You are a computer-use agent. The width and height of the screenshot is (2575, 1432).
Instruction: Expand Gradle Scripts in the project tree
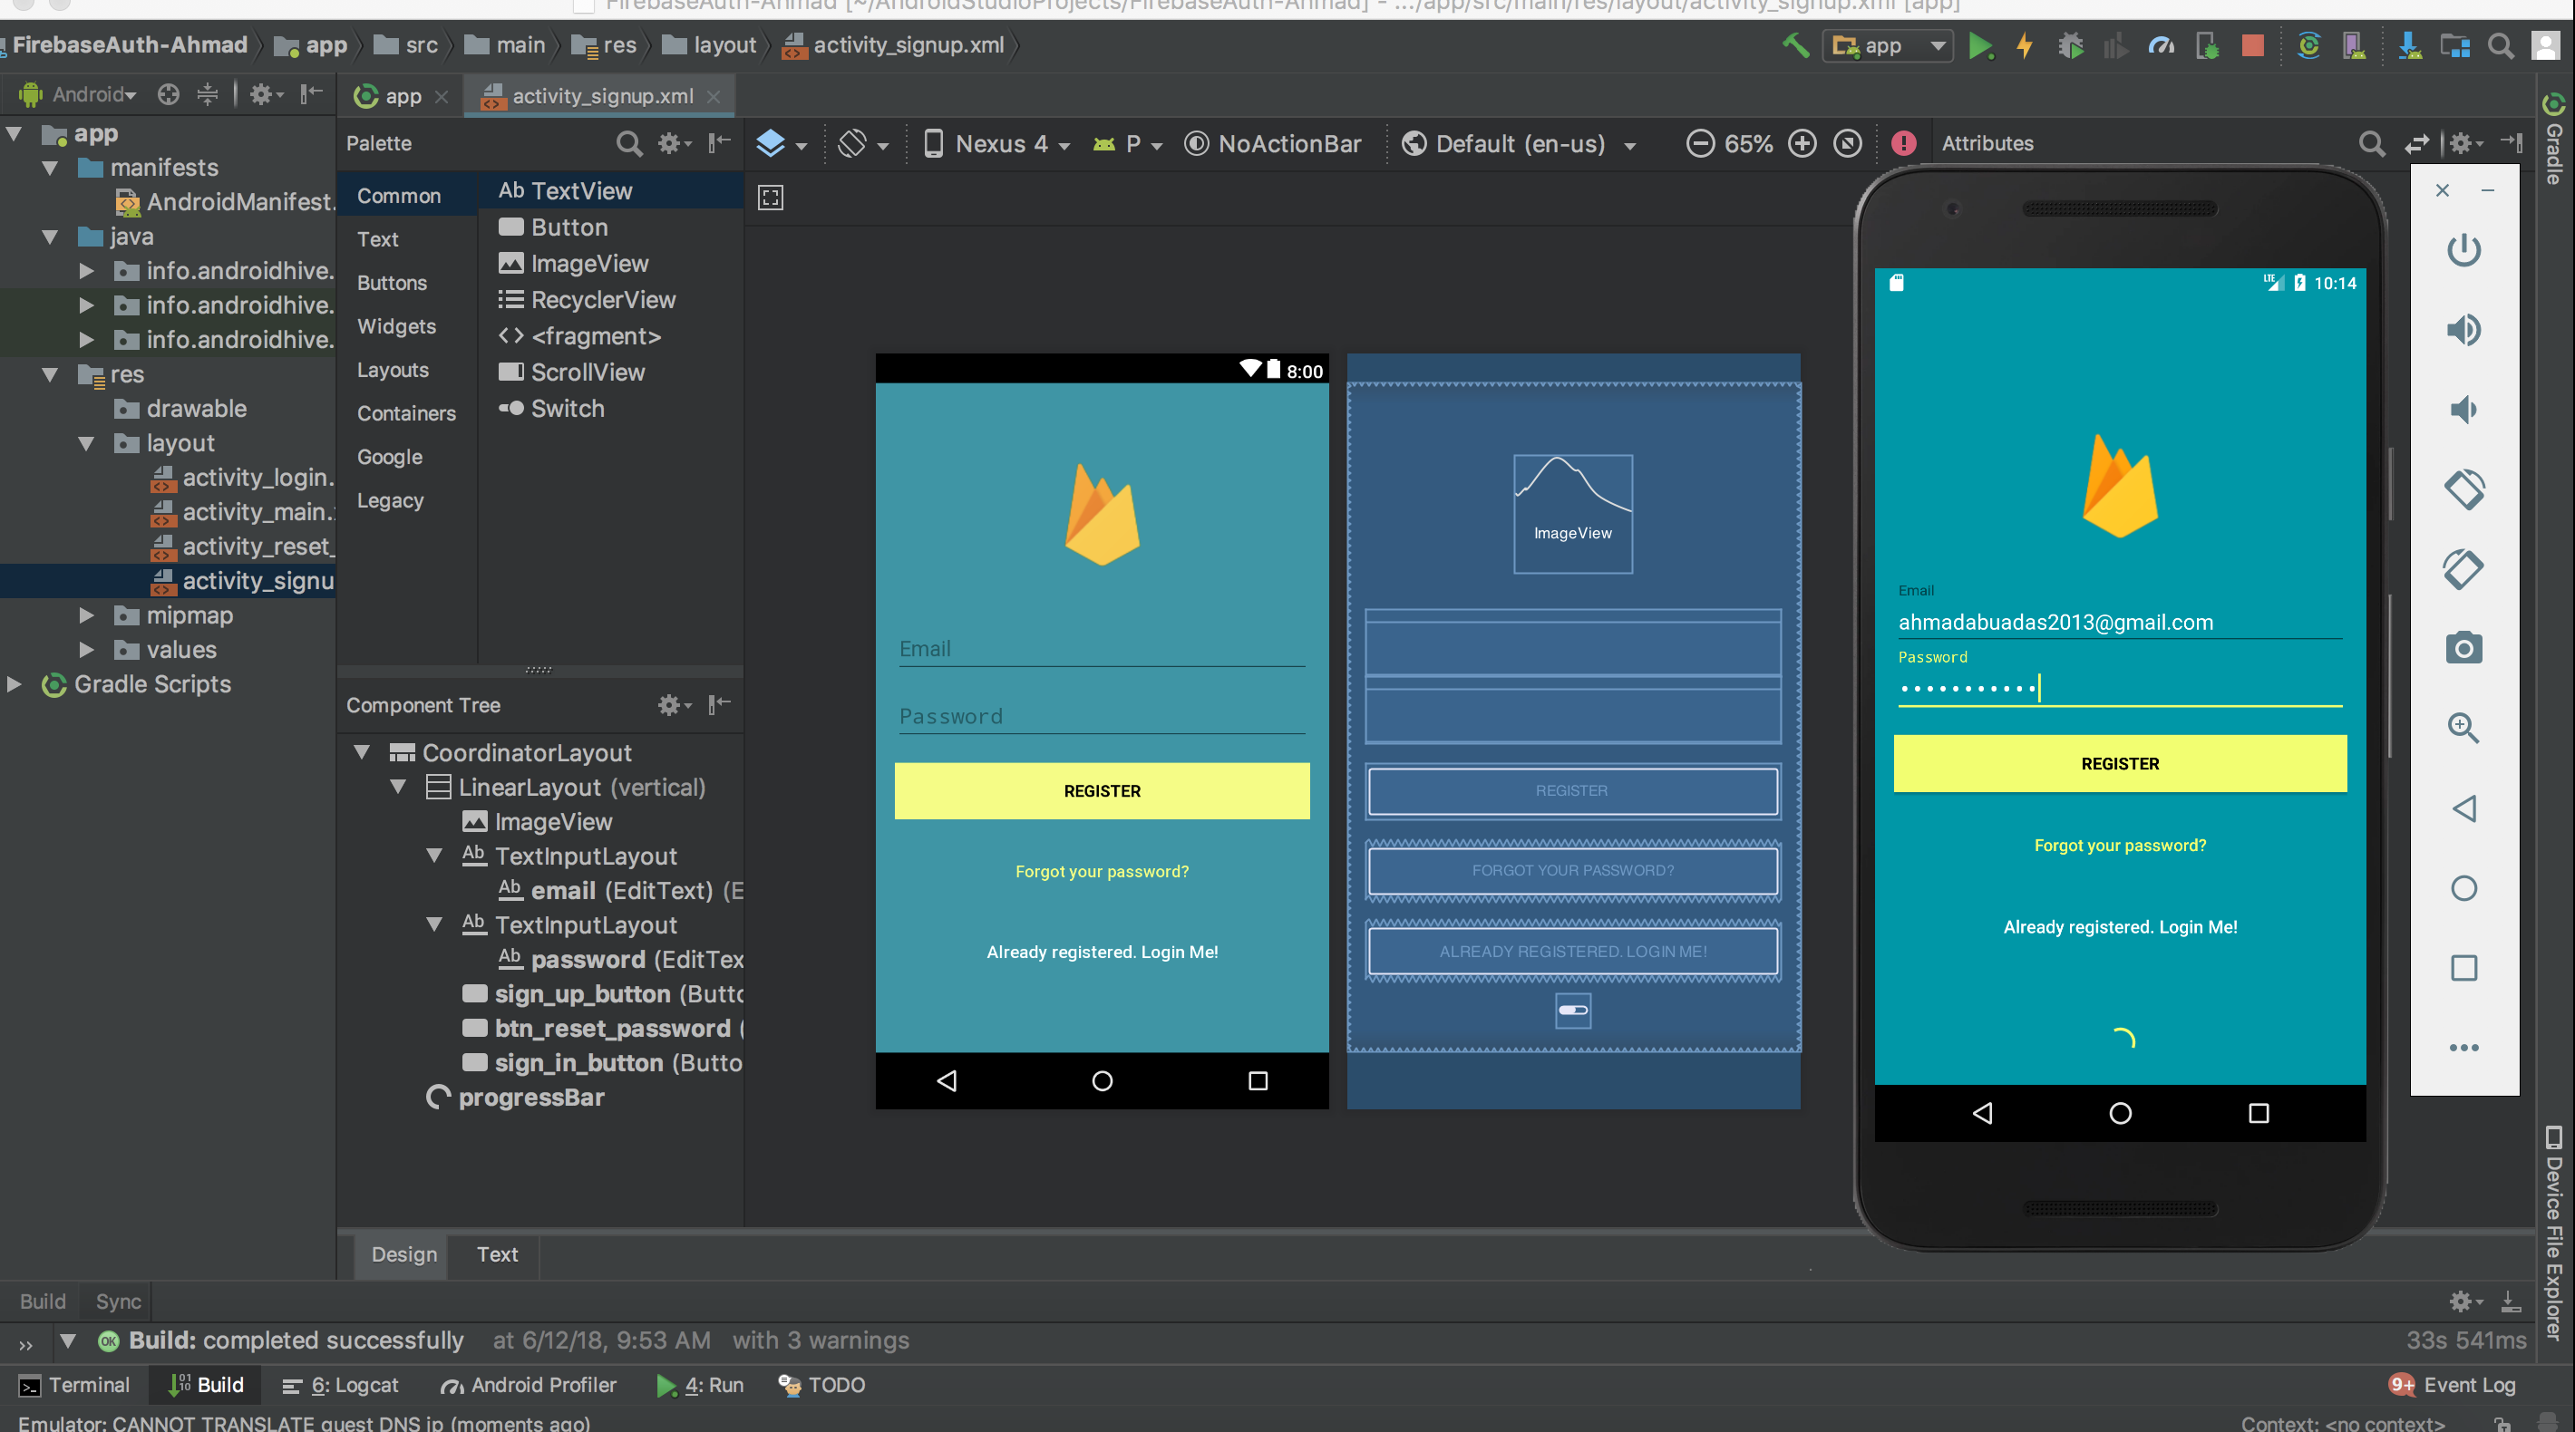click(14, 684)
